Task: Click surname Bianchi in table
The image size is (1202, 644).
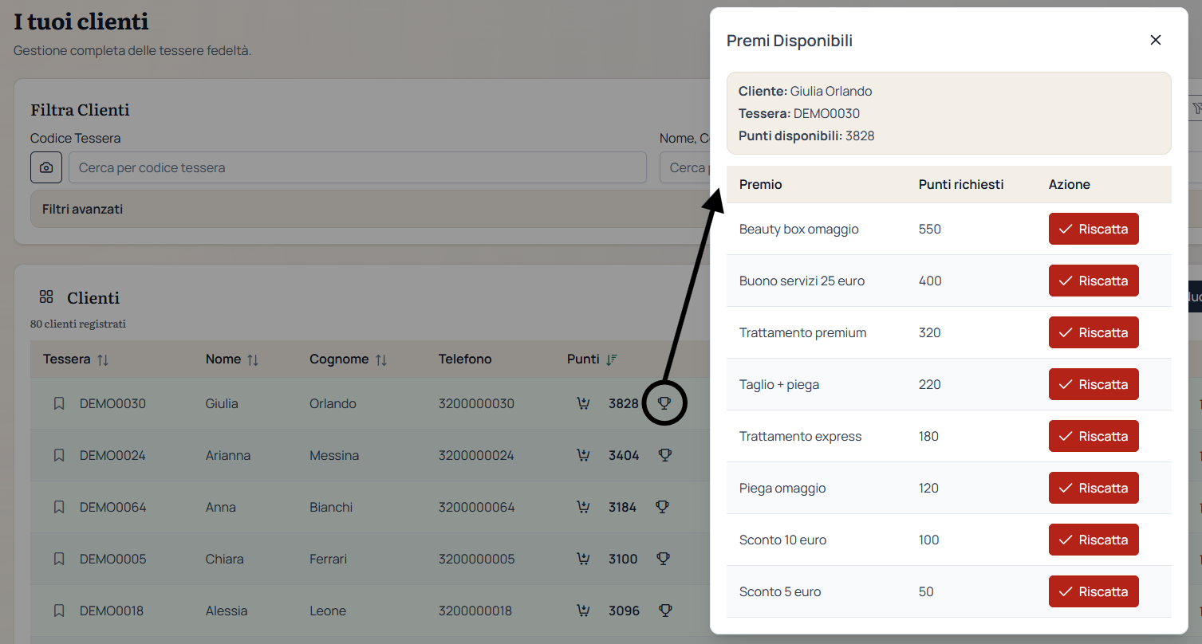Action: coord(331,507)
